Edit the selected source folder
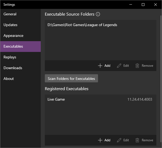The height and width of the screenshot is (148, 162). (123, 66)
